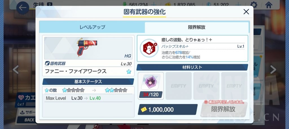Image resolution: width=289 pixels, height=129 pixels.
Task: Click the blue star beside the weapon name
Action: click(x=129, y=72)
